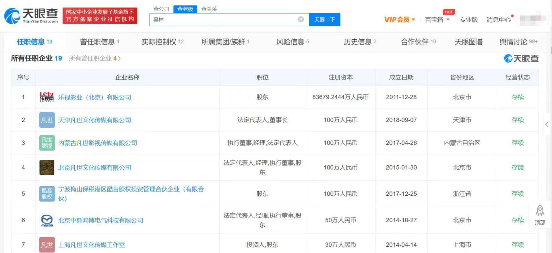Viewport: 552px width, 253px height.
Task: Expand 所有曾任职企业 chevron link
Action: tap(95, 58)
